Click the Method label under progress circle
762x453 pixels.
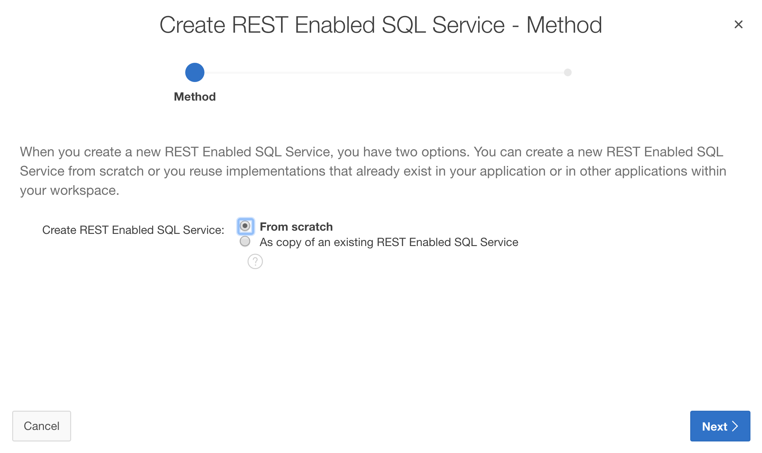[195, 97]
